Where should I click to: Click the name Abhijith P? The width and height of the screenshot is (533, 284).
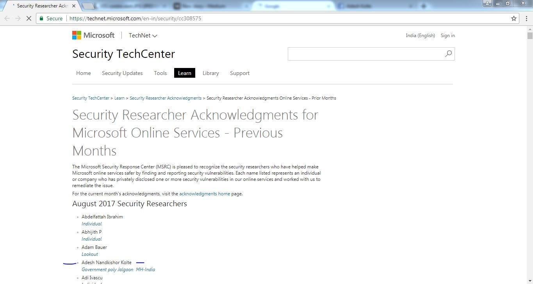click(x=92, y=232)
